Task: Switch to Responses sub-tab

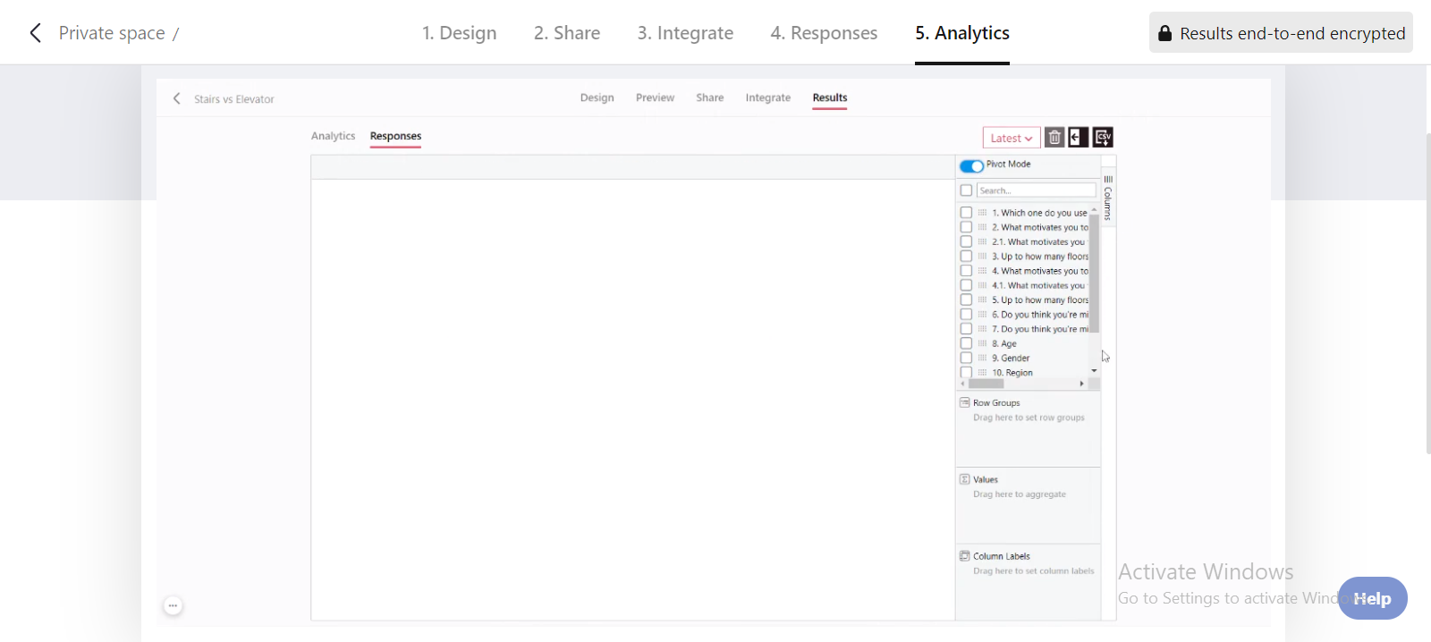Action: (395, 136)
